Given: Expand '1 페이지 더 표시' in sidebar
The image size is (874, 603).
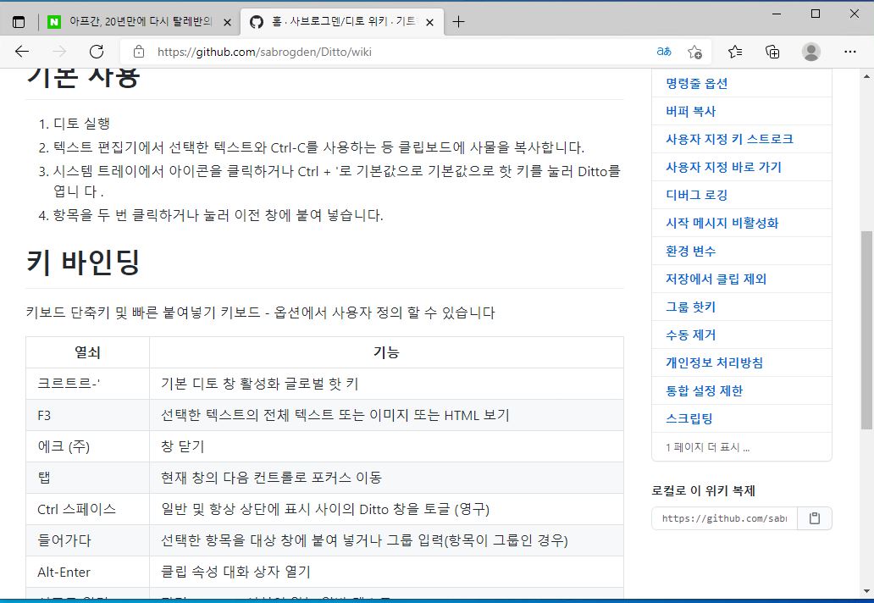Looking at the screenshot, I should (707, 447).
